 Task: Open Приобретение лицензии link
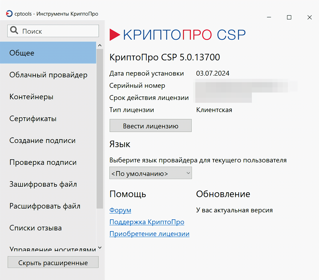pyautogui.click(x=149, y=234)
